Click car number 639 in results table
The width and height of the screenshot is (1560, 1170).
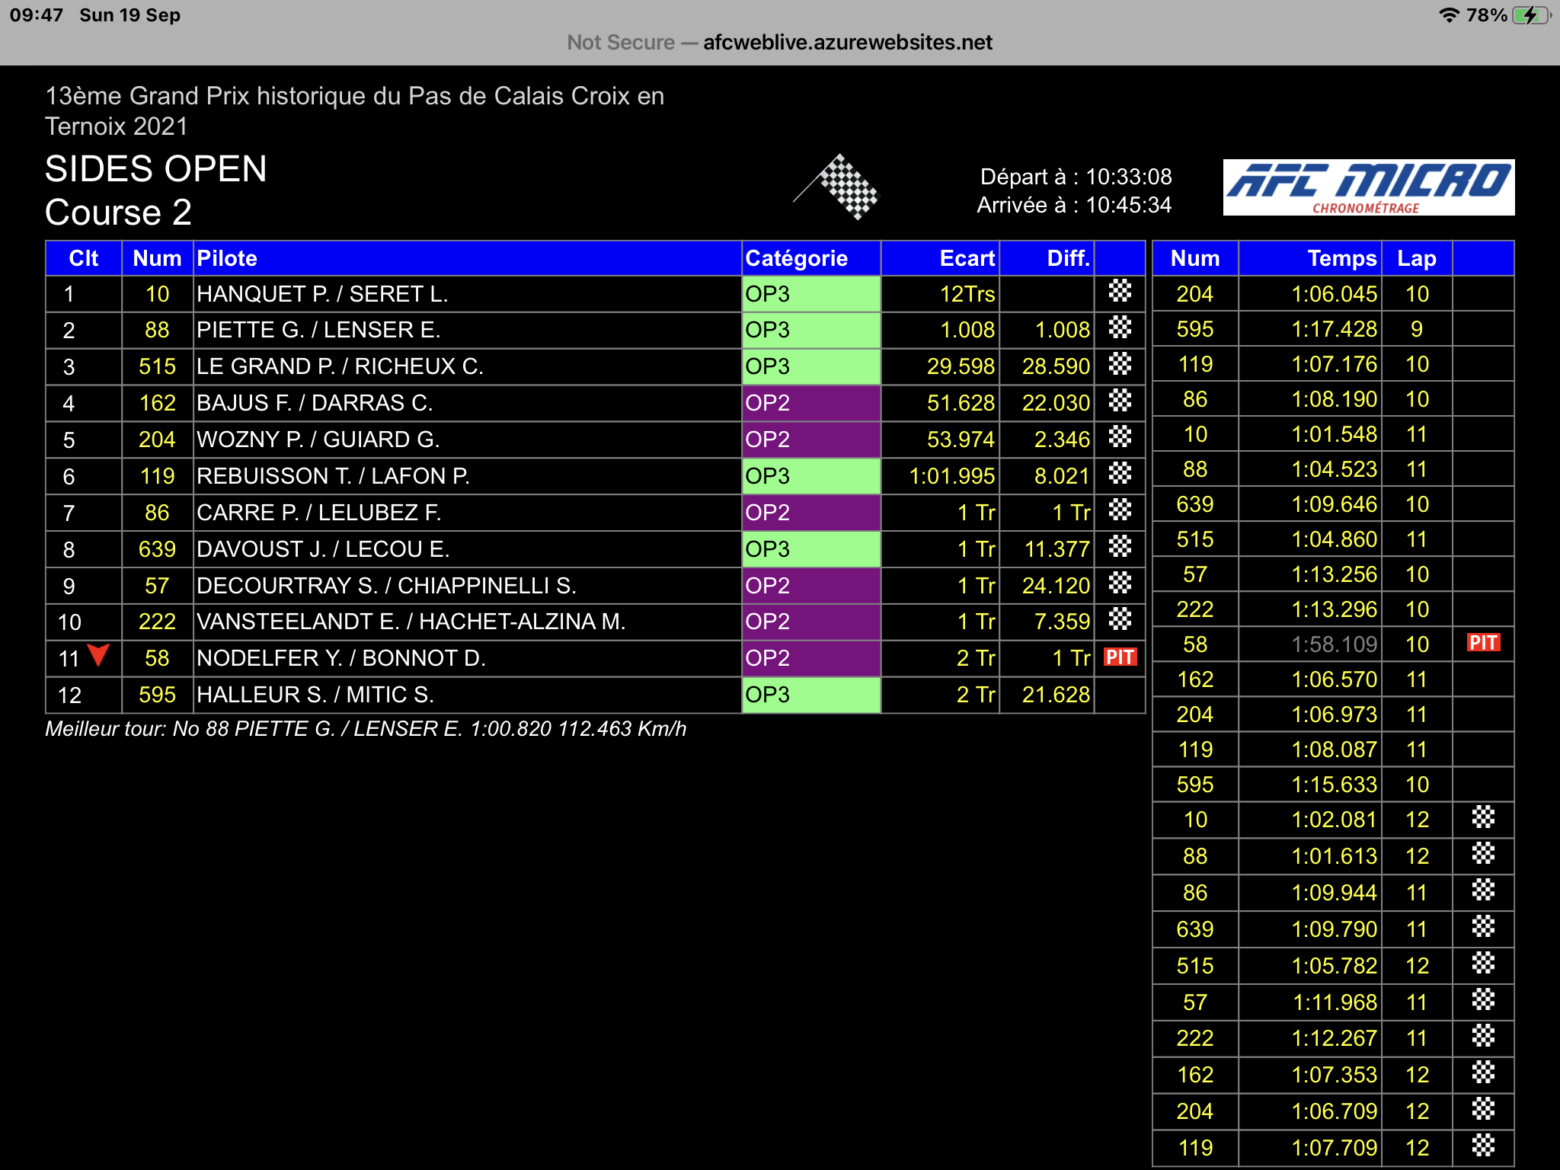click(157, 549)
